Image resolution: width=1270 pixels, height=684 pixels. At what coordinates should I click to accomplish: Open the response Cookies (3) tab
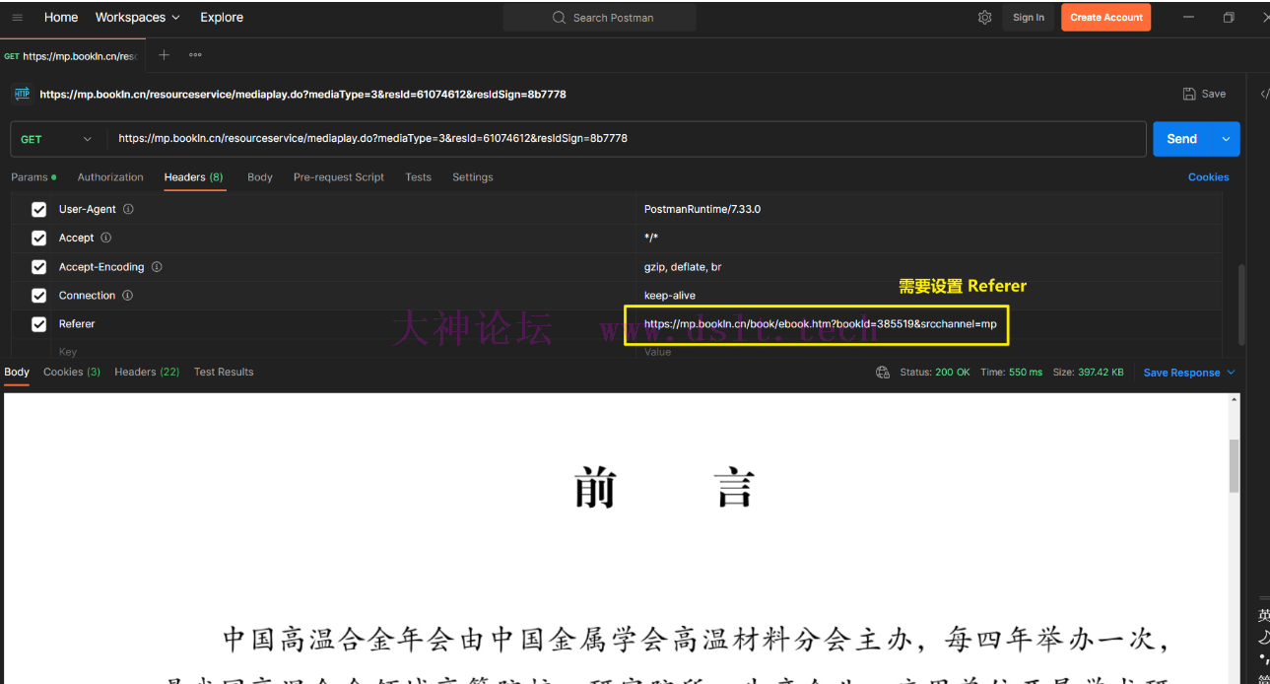click(x=72, y=372)
